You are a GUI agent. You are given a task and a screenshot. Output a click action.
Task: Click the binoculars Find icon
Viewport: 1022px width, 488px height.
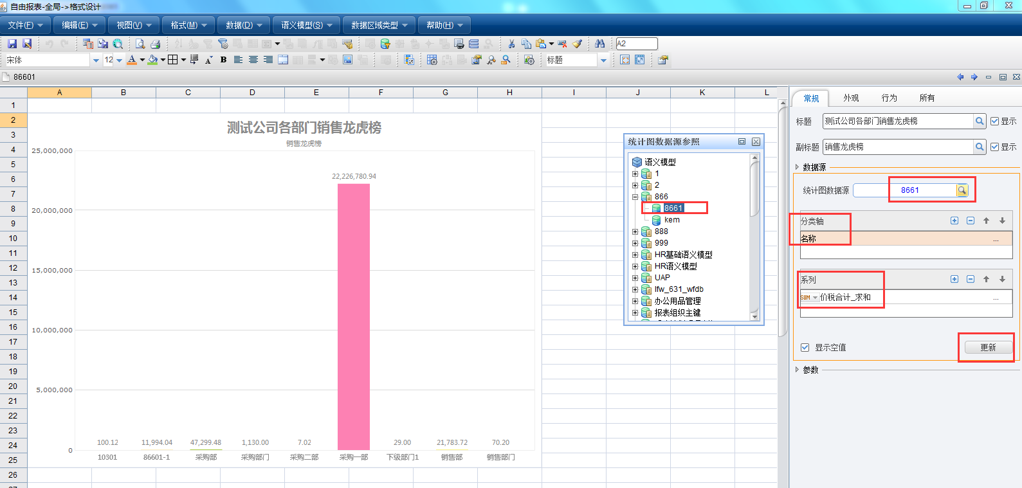click(599, 44)
